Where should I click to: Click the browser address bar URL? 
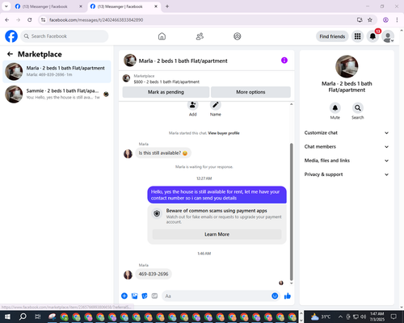[x=96, y=20]
